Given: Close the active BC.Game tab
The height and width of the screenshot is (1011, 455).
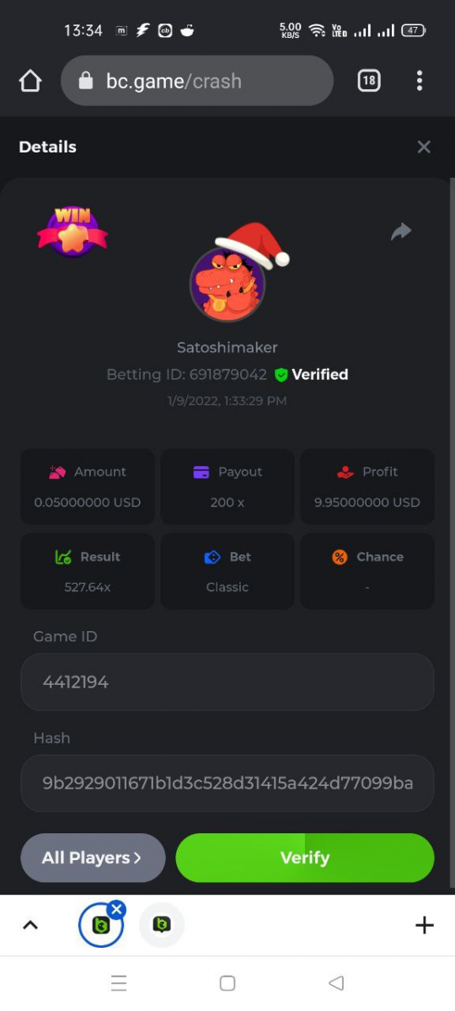Looking at the screenshot, I should [x=116, y=910].
